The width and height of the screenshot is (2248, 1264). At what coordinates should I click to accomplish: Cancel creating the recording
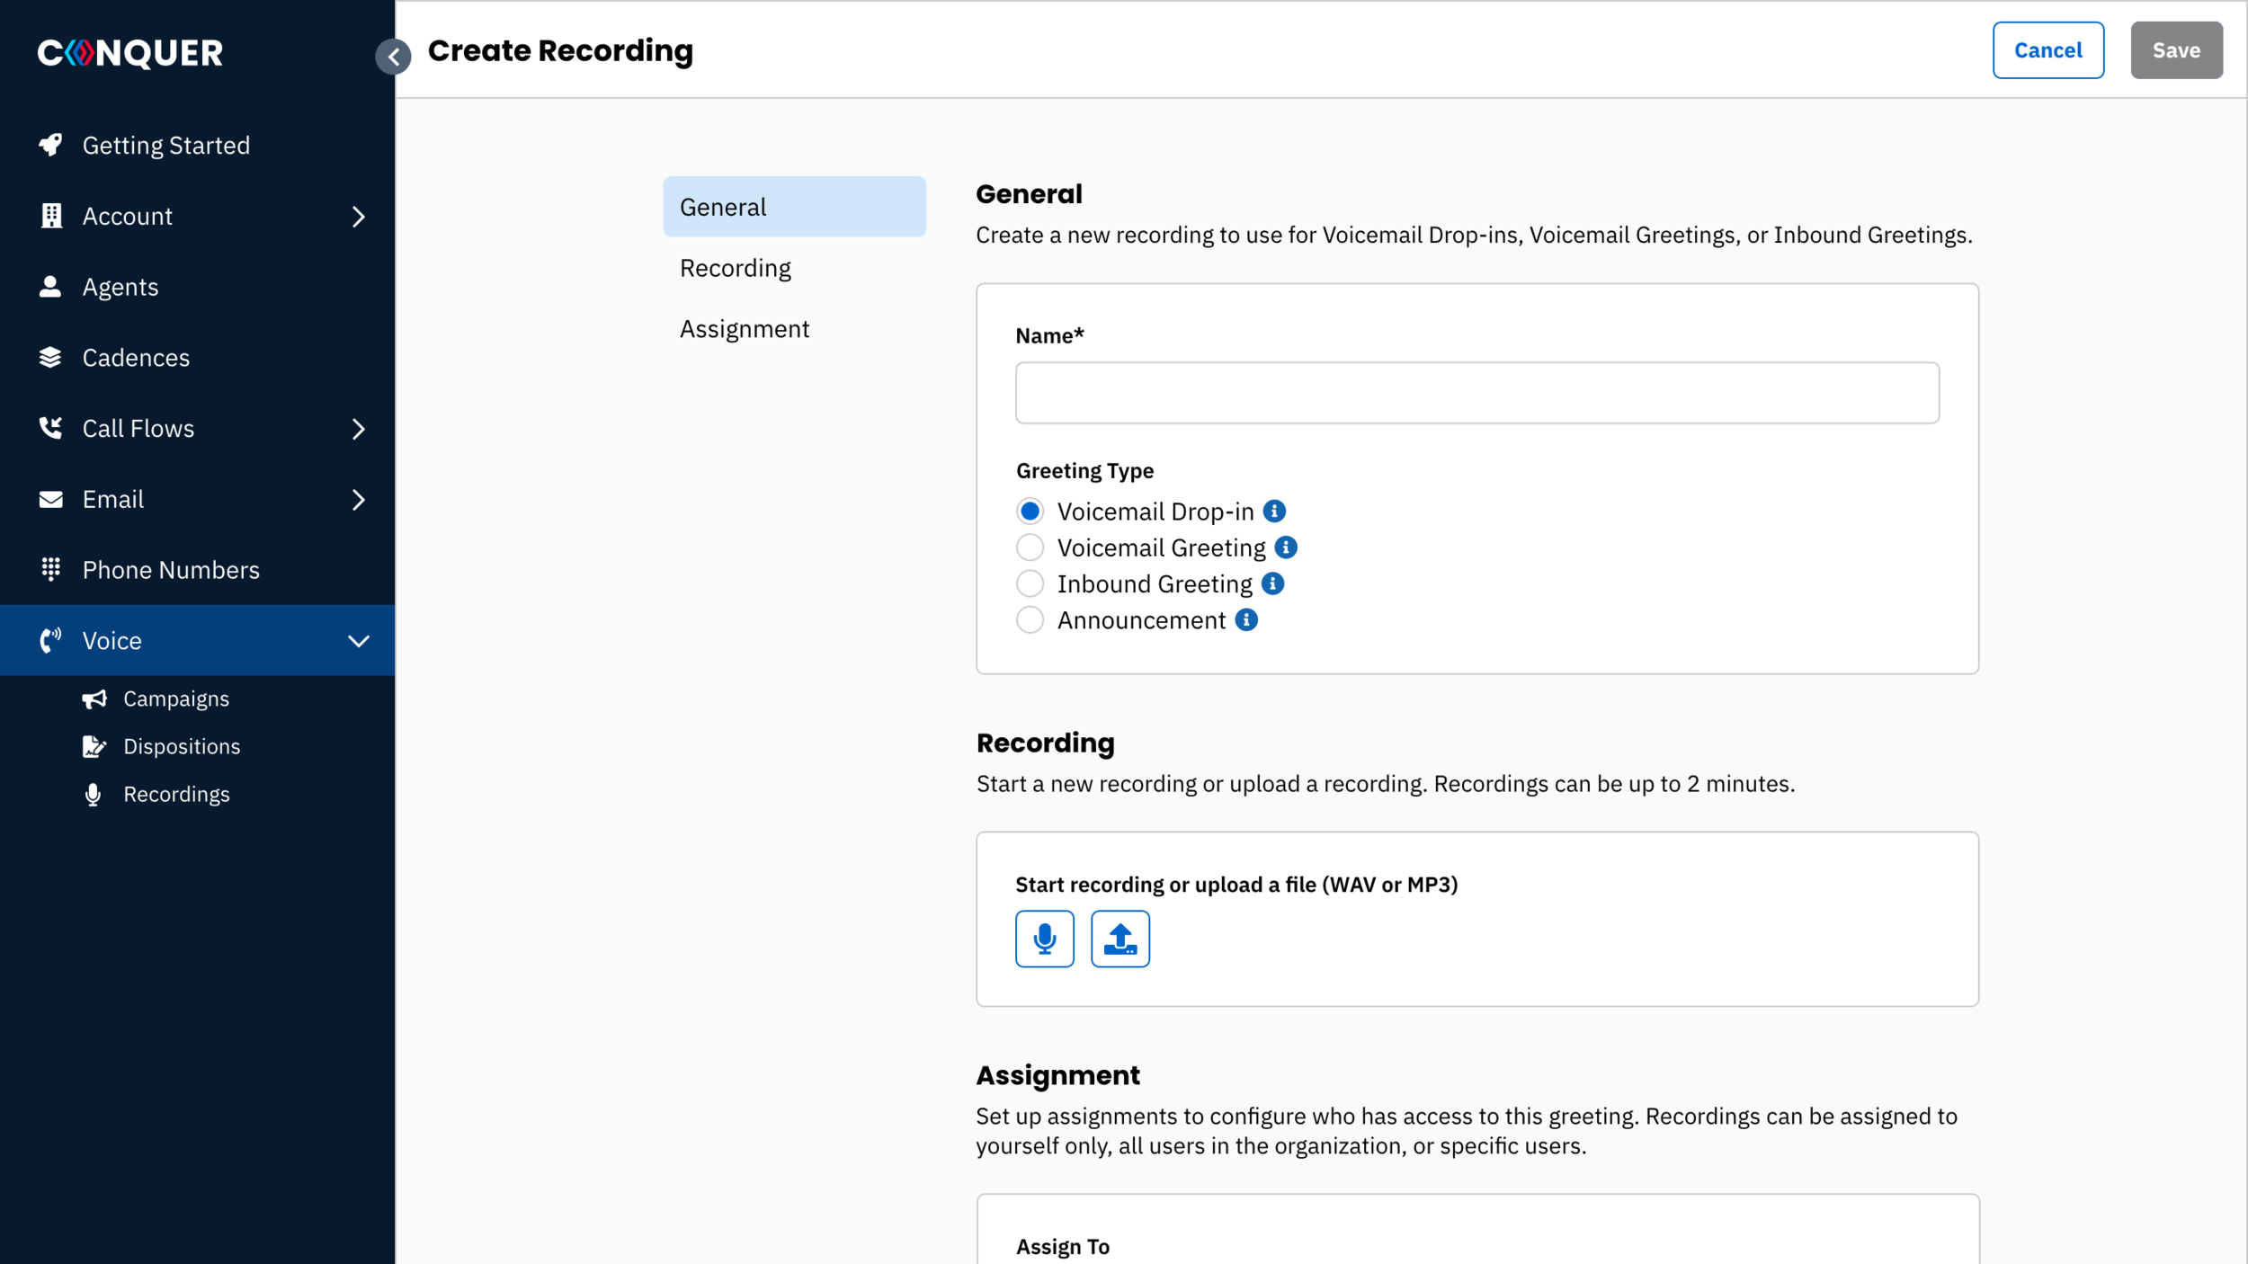coord(2047,50)
